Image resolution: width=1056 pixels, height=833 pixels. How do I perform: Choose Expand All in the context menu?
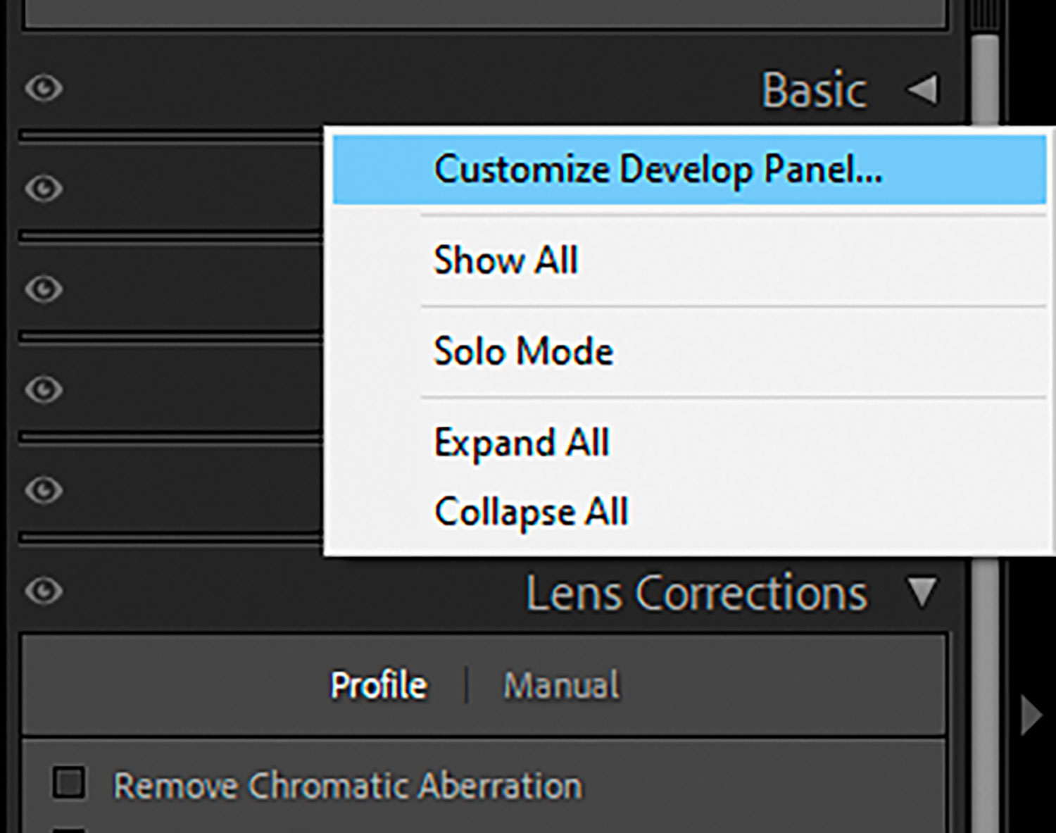coord(521,442)
